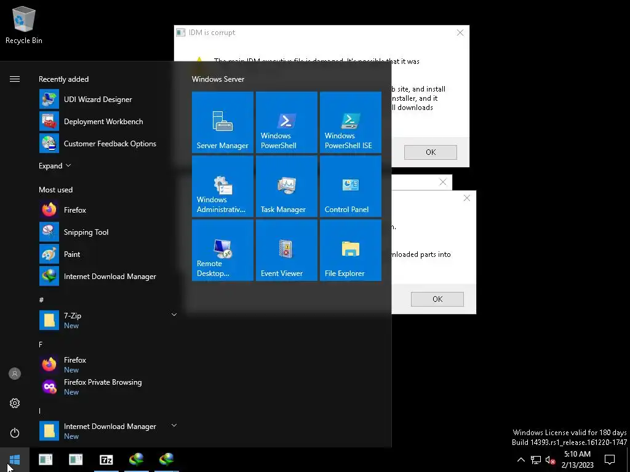Screen dimensions: 630x472
Task: Open Windows PowerShell ISE tile
Action: pyautogui.click(x=351, y=122)
